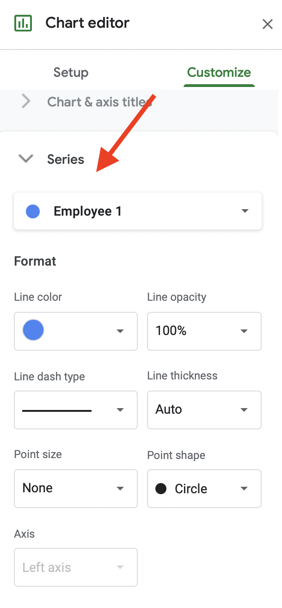Click the Employee 1 dropdown arrow
This screenshot has height=608, width=282.
(245, 211)
